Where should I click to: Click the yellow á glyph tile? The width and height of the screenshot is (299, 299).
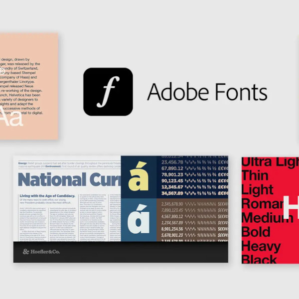point(139,176)
